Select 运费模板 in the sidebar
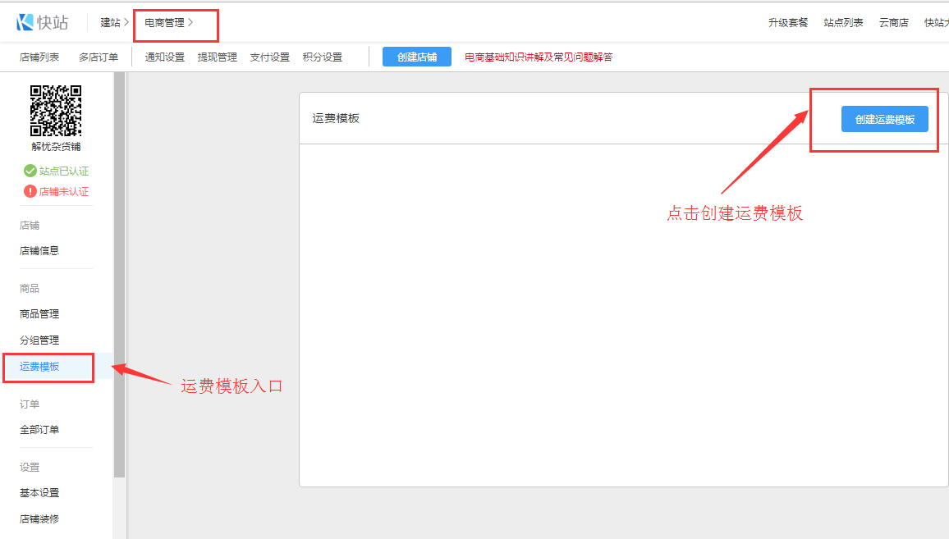 click(x=39, y=367)
